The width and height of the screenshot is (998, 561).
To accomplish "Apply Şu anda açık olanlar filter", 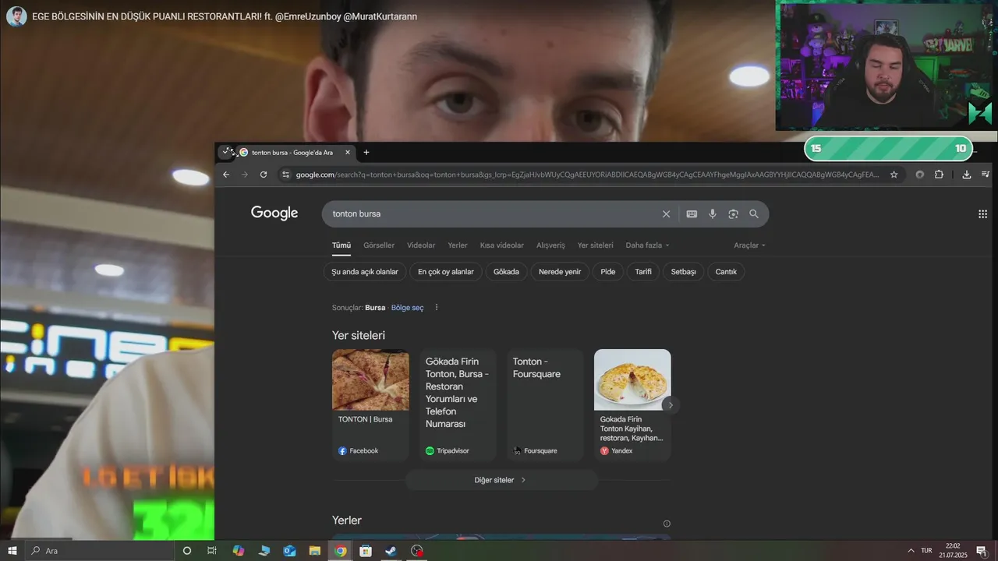I will pyautogui.click(x=365, y=272).
